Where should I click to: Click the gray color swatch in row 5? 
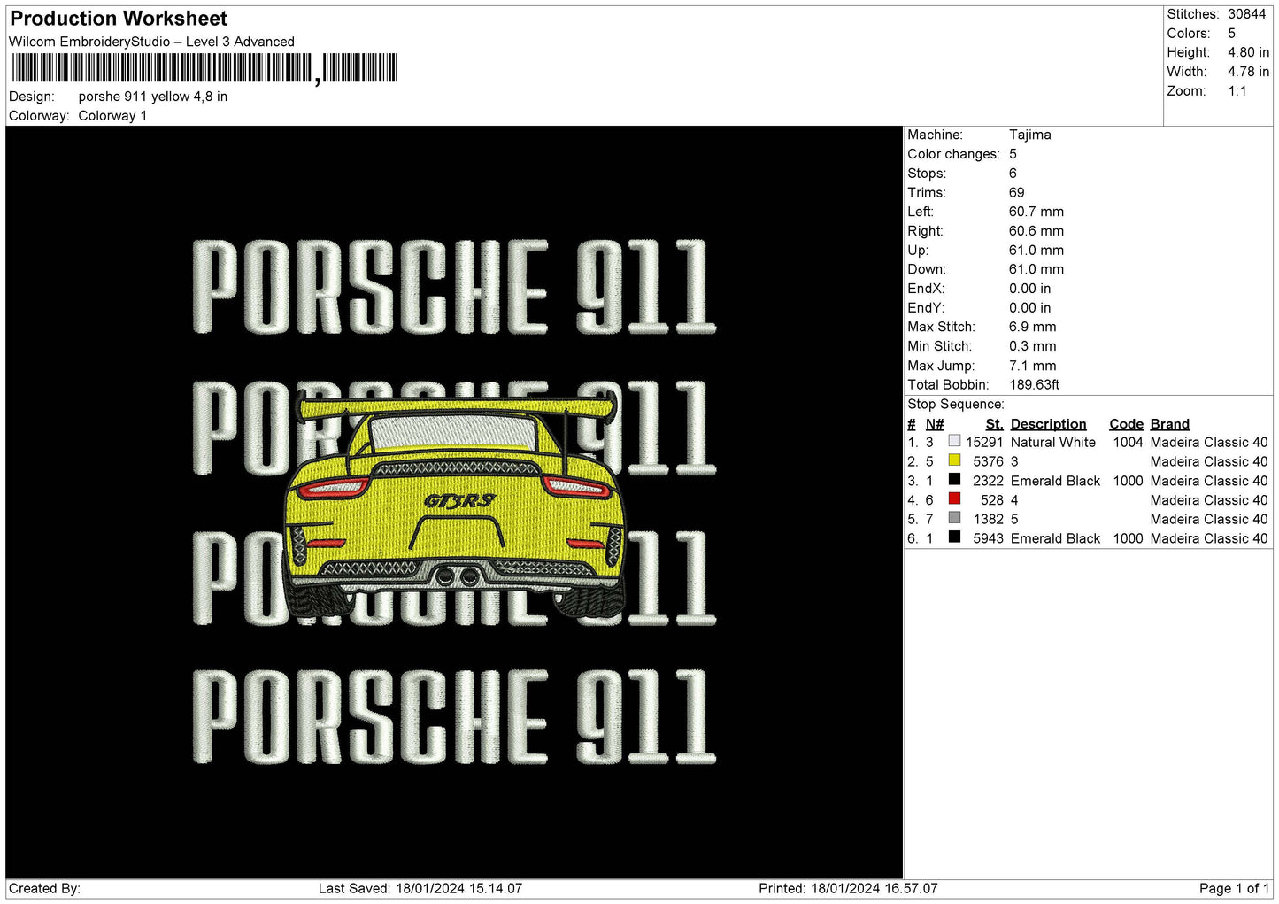click(954, 518)
